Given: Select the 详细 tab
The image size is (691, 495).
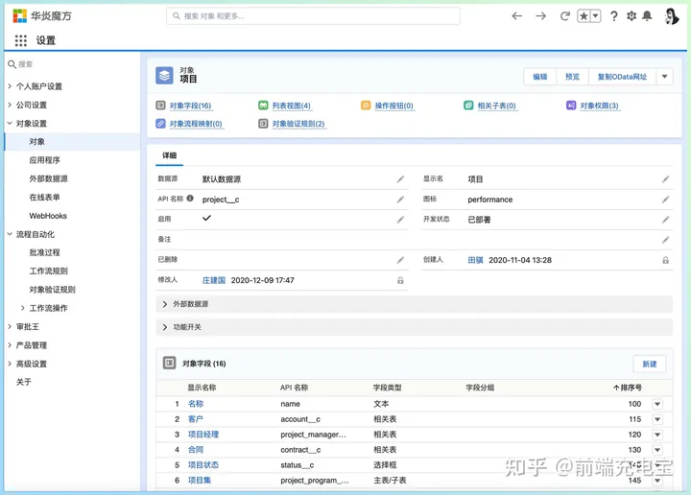Looking at the screenshot, I should (x=169, y=155).
